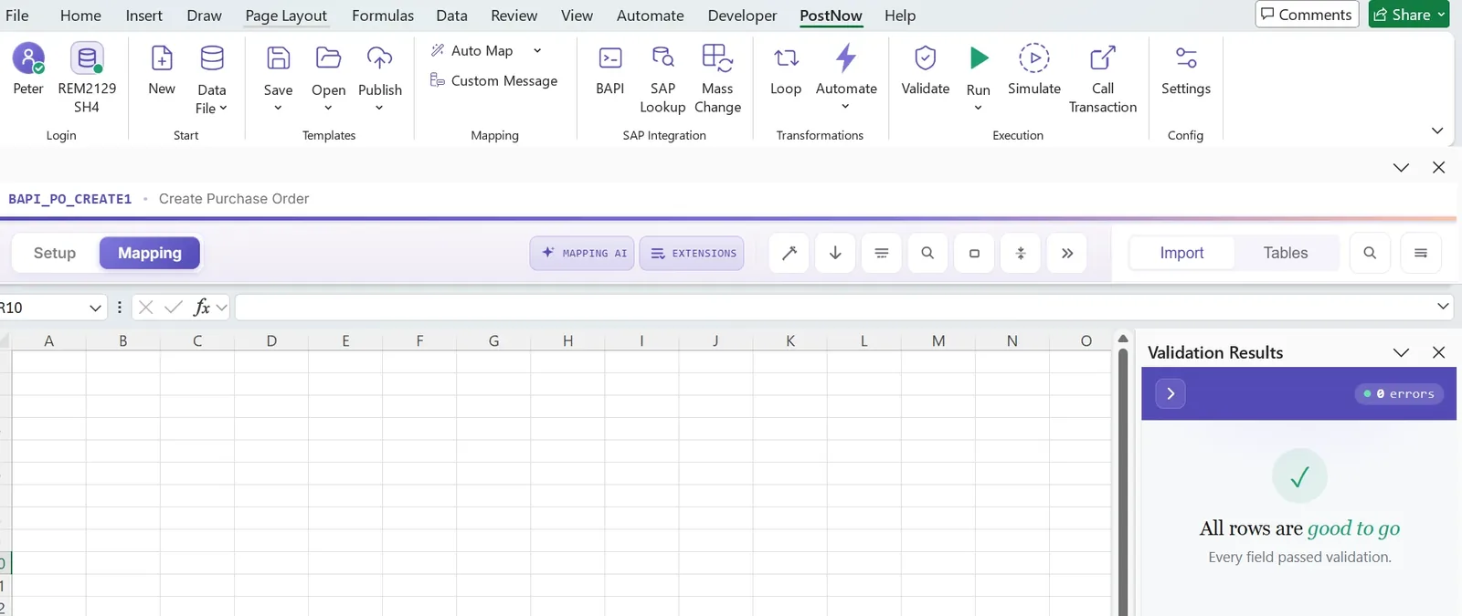This screenshot has width=1462, height=616.
Task: Open the hamburger menu beside Tables
Action: pos(1421,253)
